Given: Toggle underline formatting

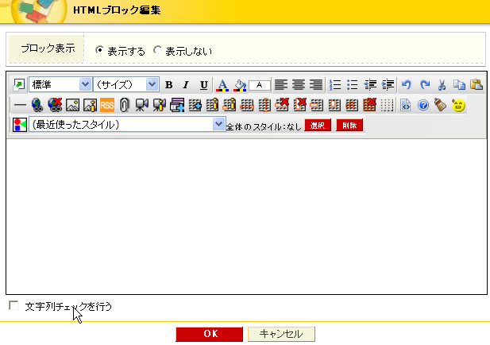Looking at the screenshot, I should tap(204, 85).
